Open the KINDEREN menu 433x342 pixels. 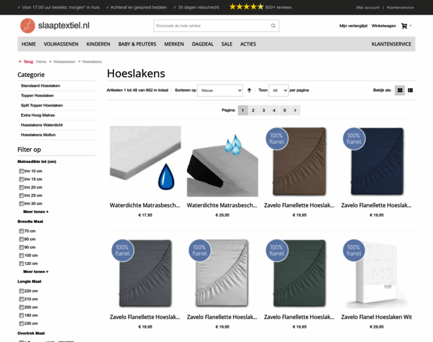pos(99,44)
